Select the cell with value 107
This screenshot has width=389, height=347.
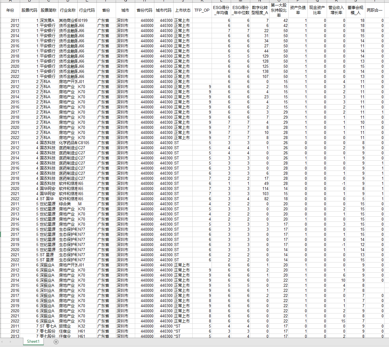(260, 76)
